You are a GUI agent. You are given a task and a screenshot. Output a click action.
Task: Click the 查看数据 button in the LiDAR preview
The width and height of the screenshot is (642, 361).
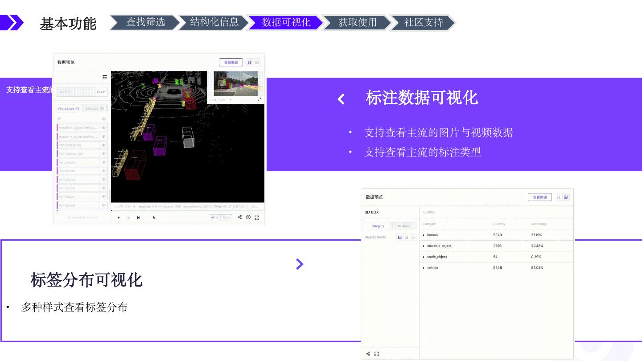(230, 62)
